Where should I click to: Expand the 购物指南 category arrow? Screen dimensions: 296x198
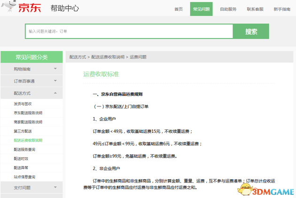tap(55, 69)
